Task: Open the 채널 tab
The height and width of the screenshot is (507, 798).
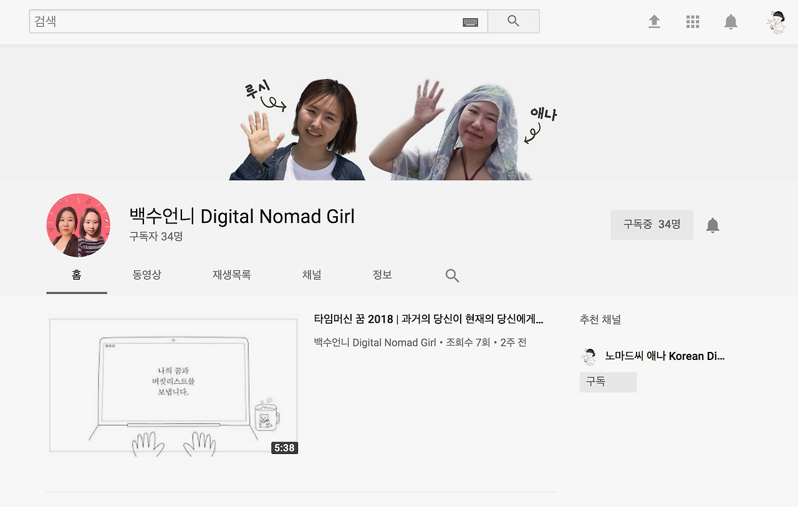Action: [312, 275]
